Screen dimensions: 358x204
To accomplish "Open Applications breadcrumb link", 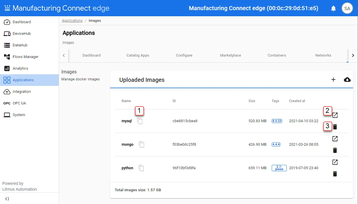I will click(x=72, y=21).
